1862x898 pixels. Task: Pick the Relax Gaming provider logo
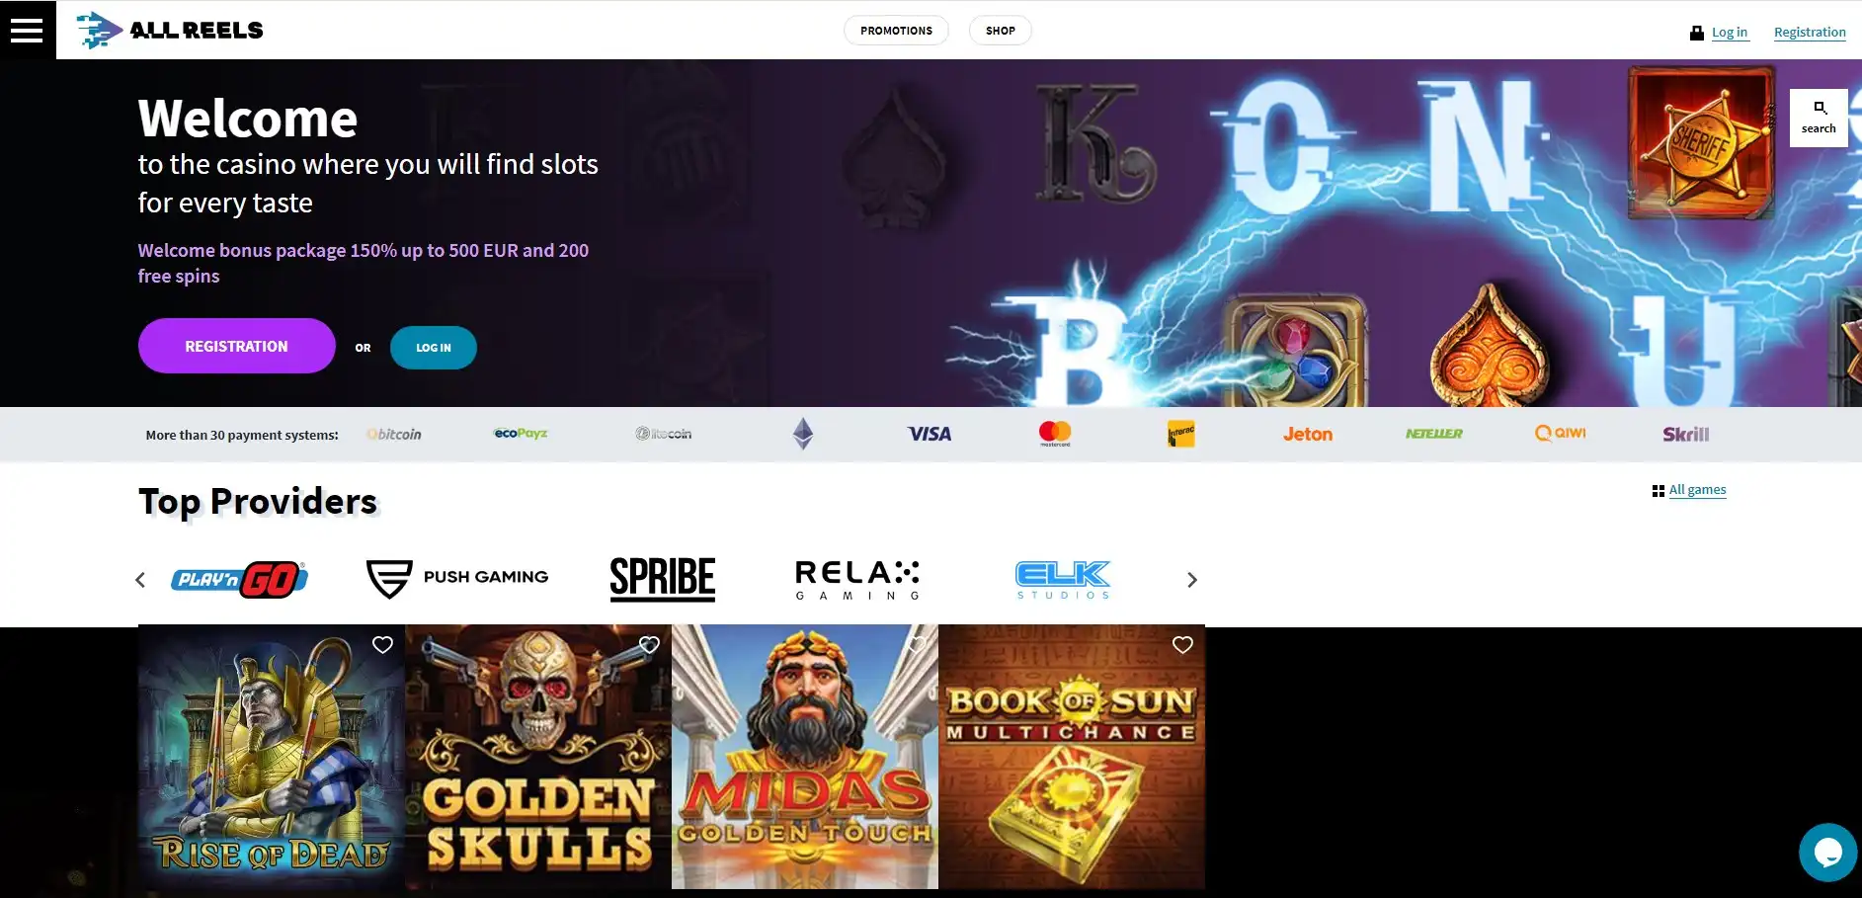[857, 580]
